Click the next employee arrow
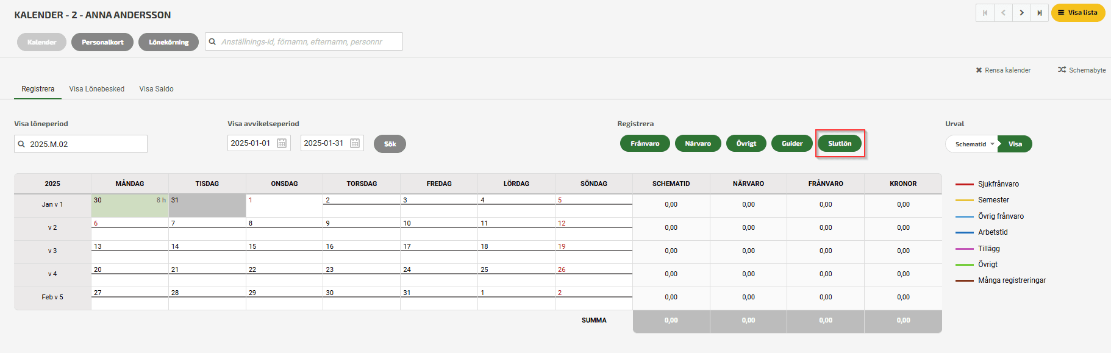The image size is (1111, 353). pyautogui.click(x=1021, y=13)
